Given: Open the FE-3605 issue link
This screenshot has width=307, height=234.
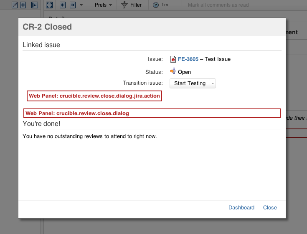Looking at the screenshot, I should (188, 59).
